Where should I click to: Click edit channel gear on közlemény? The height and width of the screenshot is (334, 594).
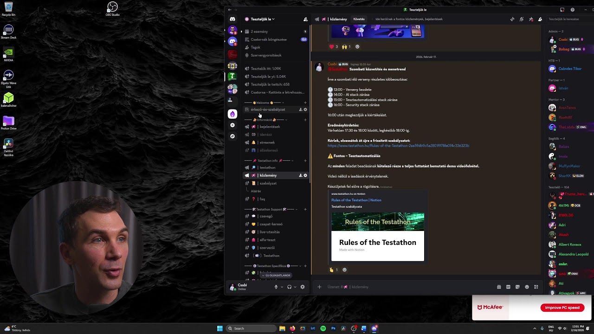click(x=305, y=175)
